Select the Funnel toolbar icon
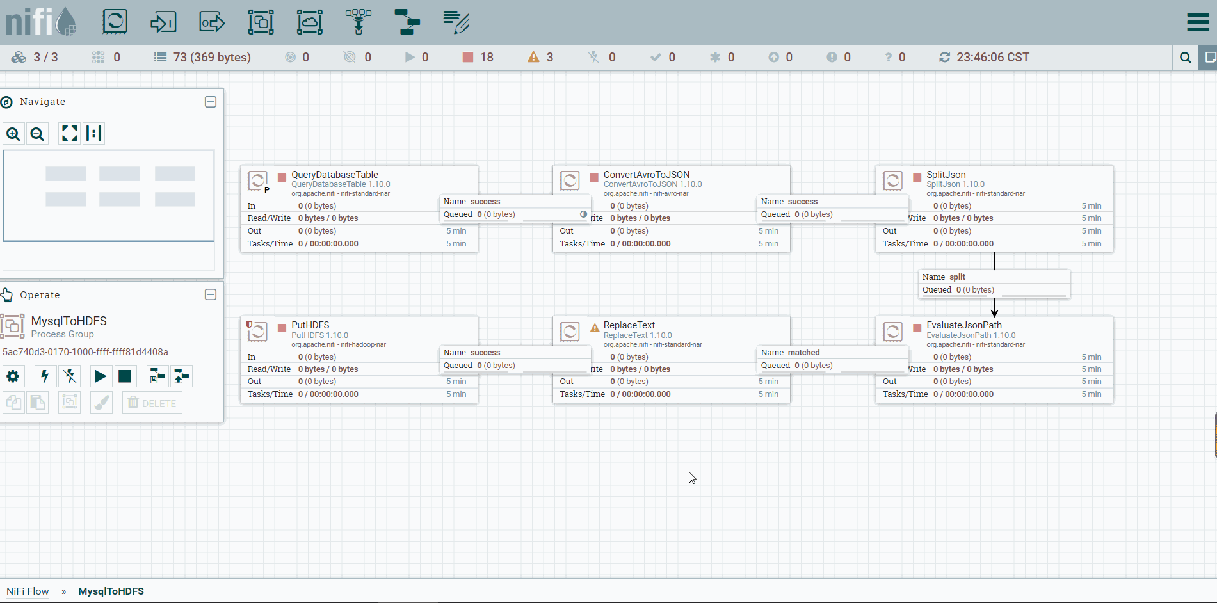1217x603 pixels. 359,22
